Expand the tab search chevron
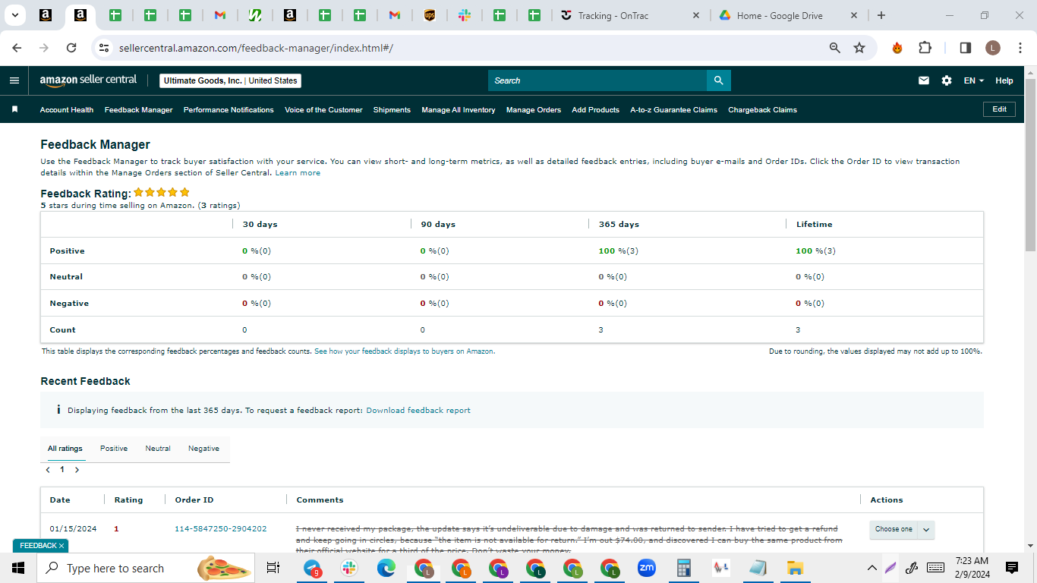This screenshot has width=1037, height=583. click(14, 15)
